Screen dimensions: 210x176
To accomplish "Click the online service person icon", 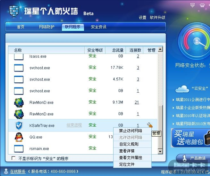I will [x=6, y=171].
